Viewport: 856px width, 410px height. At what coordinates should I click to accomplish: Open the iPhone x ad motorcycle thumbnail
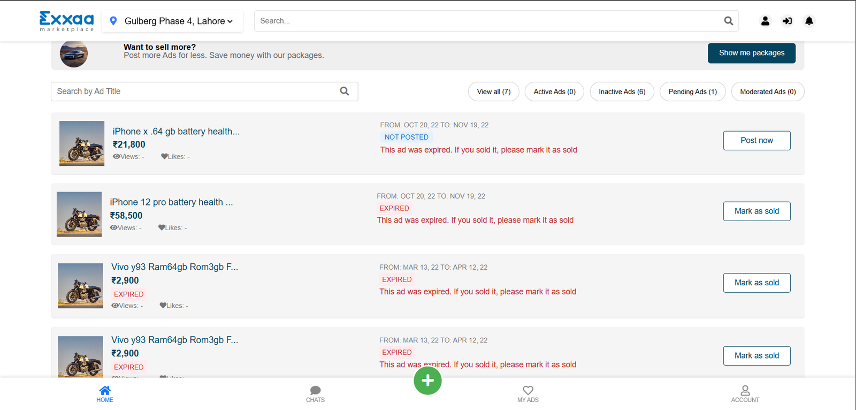pyautogui.click(x=82, y=143)
